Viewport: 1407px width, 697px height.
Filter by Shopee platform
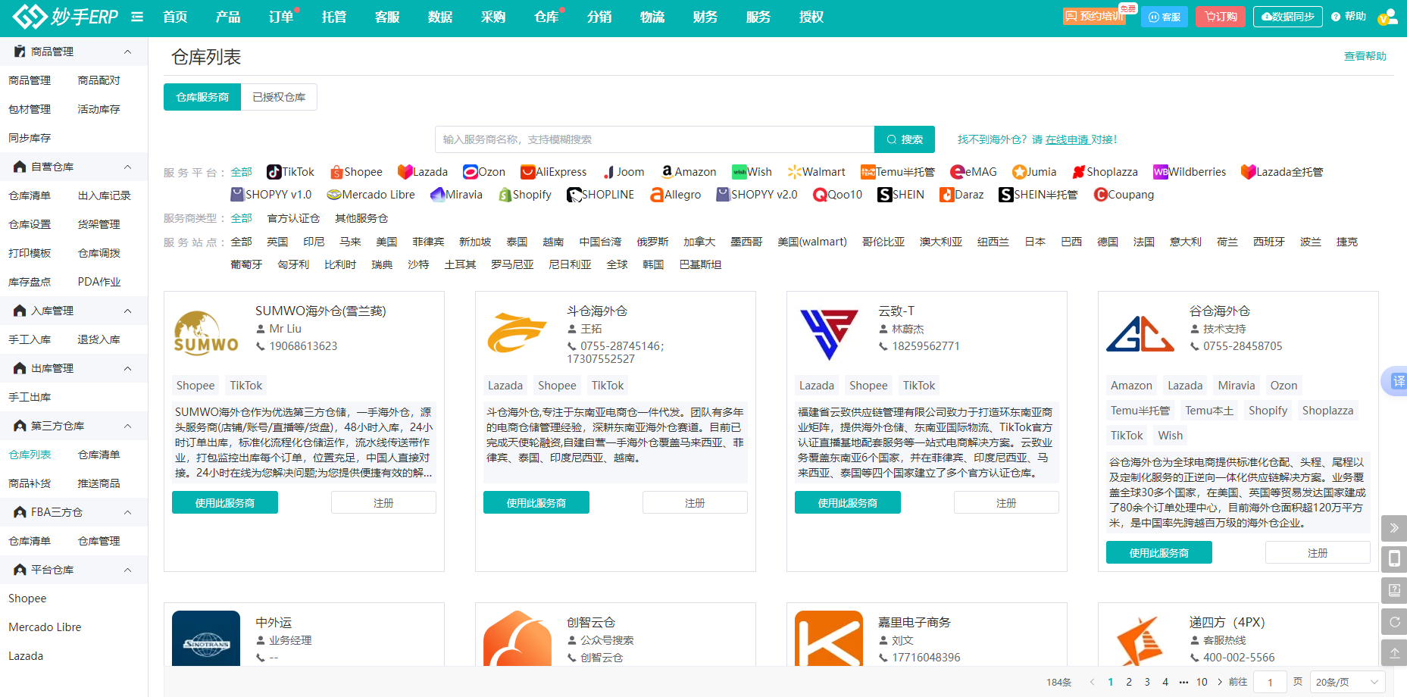pos(356,172)
